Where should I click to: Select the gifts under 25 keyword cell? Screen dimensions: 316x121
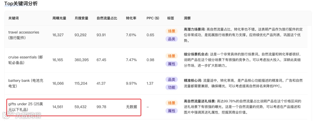[26, 107]
